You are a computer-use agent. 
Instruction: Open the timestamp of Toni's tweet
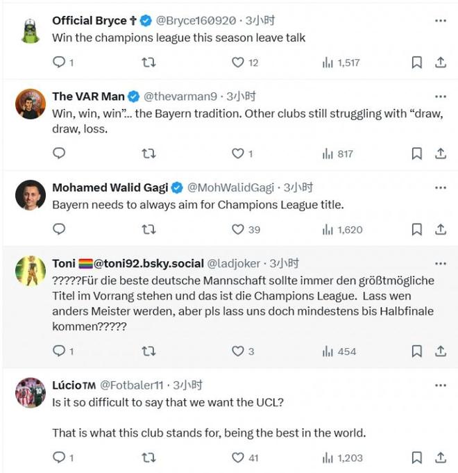pos(284,264)
